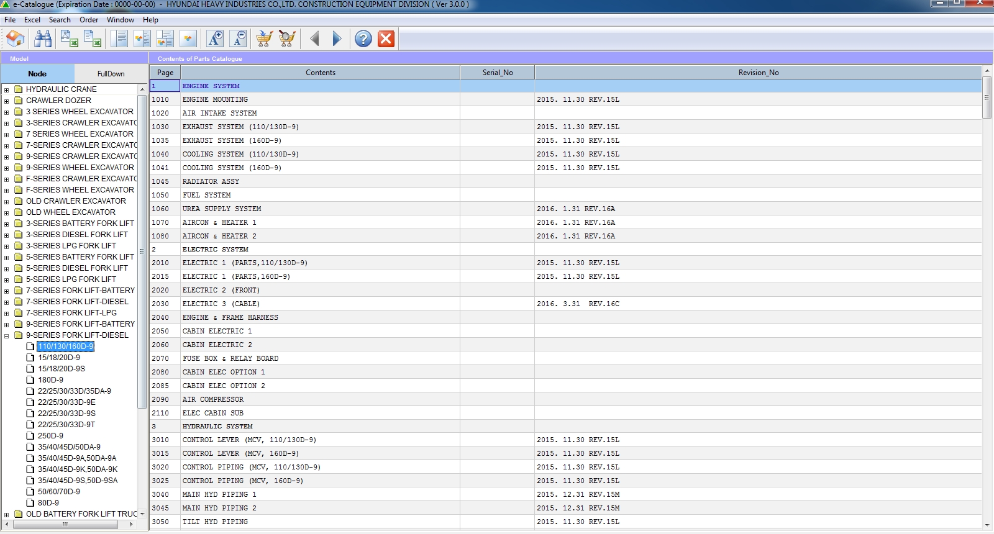This screenshot has height=534, width=994.
Task: Switch to the FullDown tab
Action: (111, 73)
